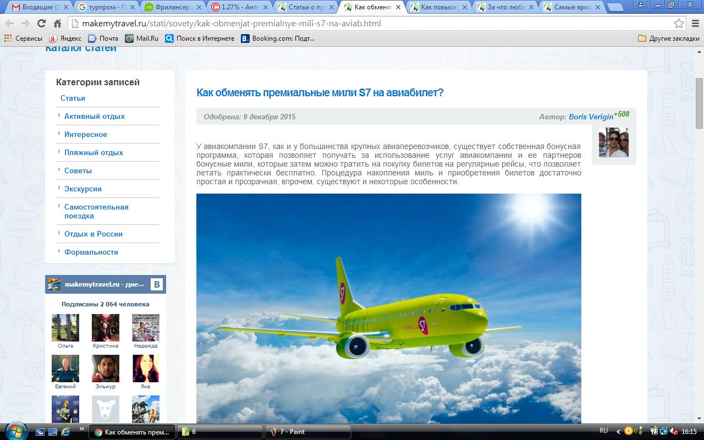The image size is (704, 440).
Task: Open the Интересное category
Action: (86, 134)
